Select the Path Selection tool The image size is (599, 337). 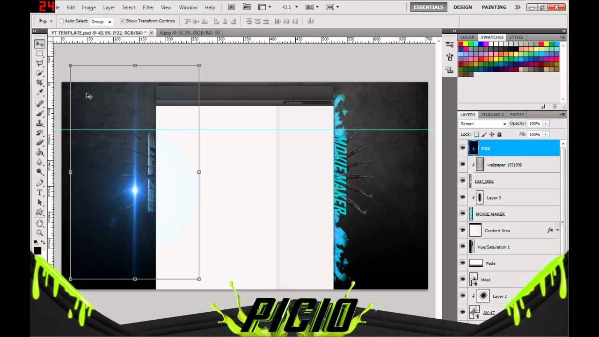click(x=40, y=203)
